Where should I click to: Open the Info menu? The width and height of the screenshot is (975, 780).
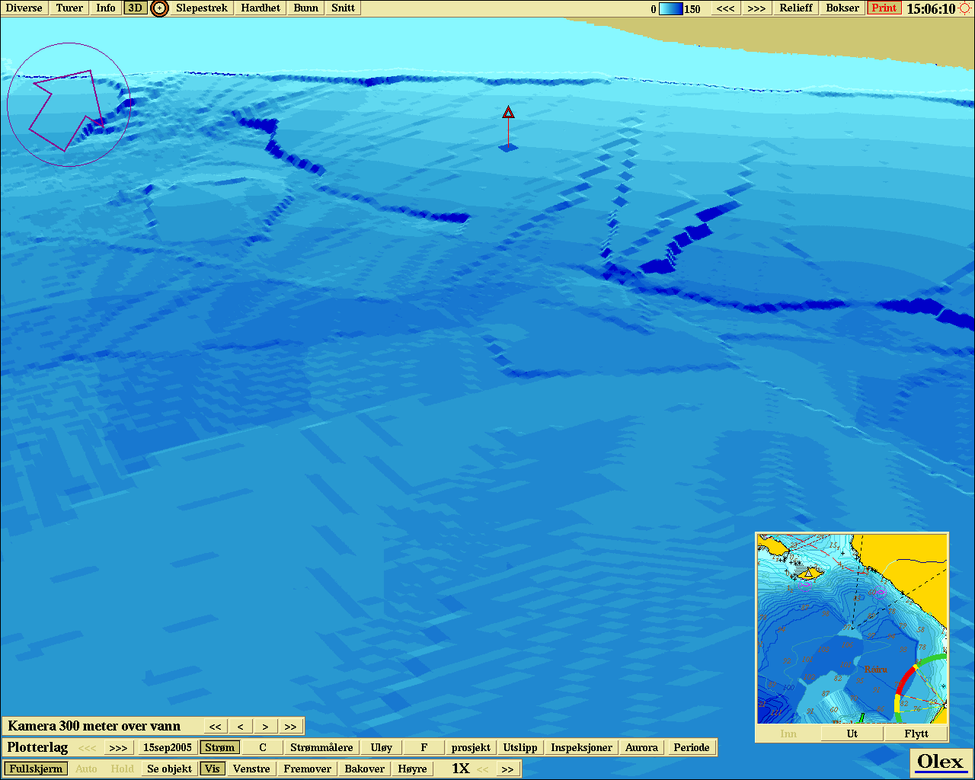coord(106,8)
